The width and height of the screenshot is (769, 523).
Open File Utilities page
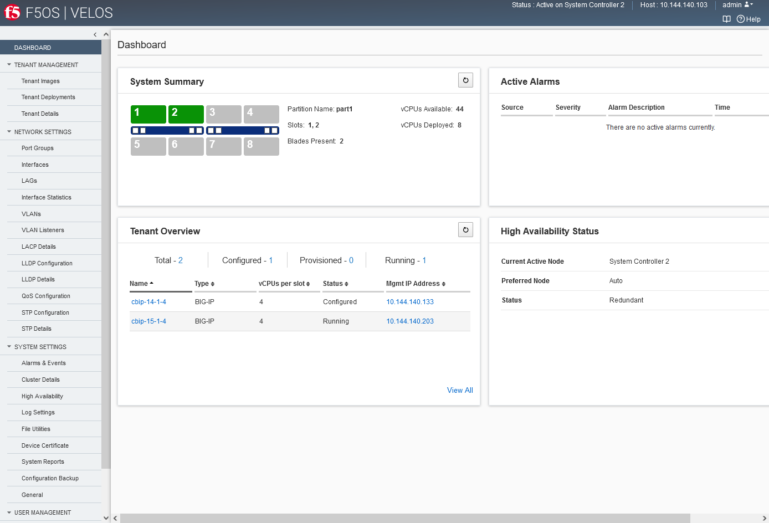click(36, 429)
